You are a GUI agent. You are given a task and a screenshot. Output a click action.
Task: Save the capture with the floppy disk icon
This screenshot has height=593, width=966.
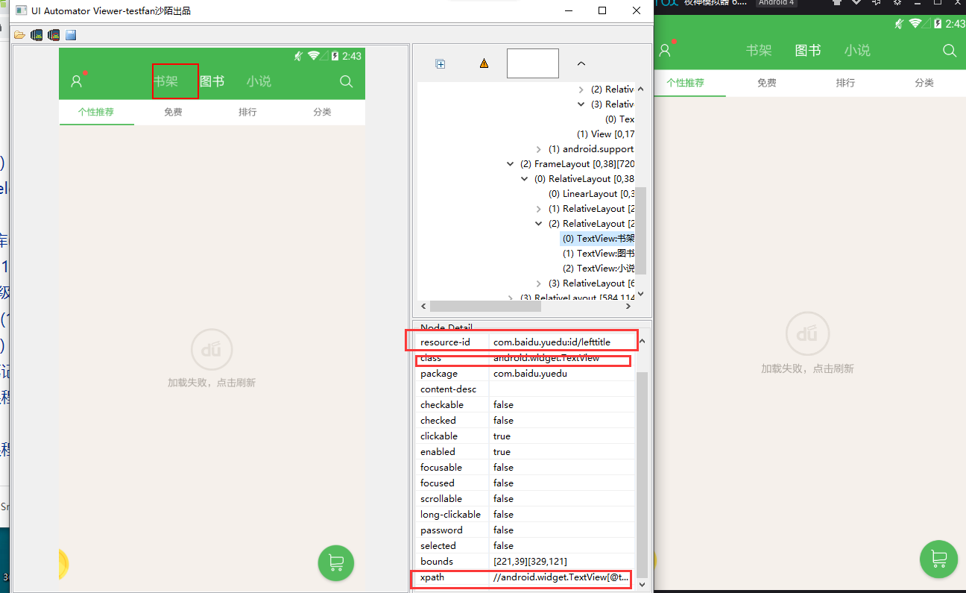71,35
